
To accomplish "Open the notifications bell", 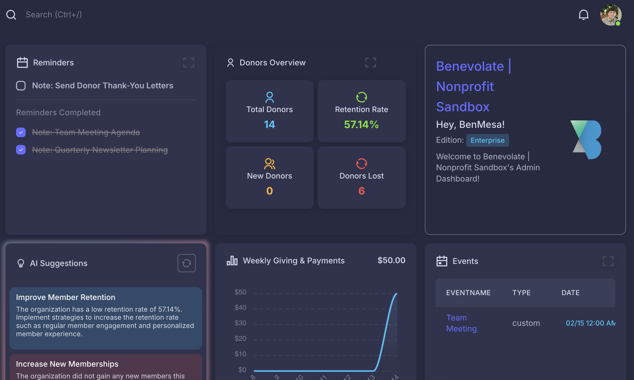I will pyautogui.click(x=584, y=15).
